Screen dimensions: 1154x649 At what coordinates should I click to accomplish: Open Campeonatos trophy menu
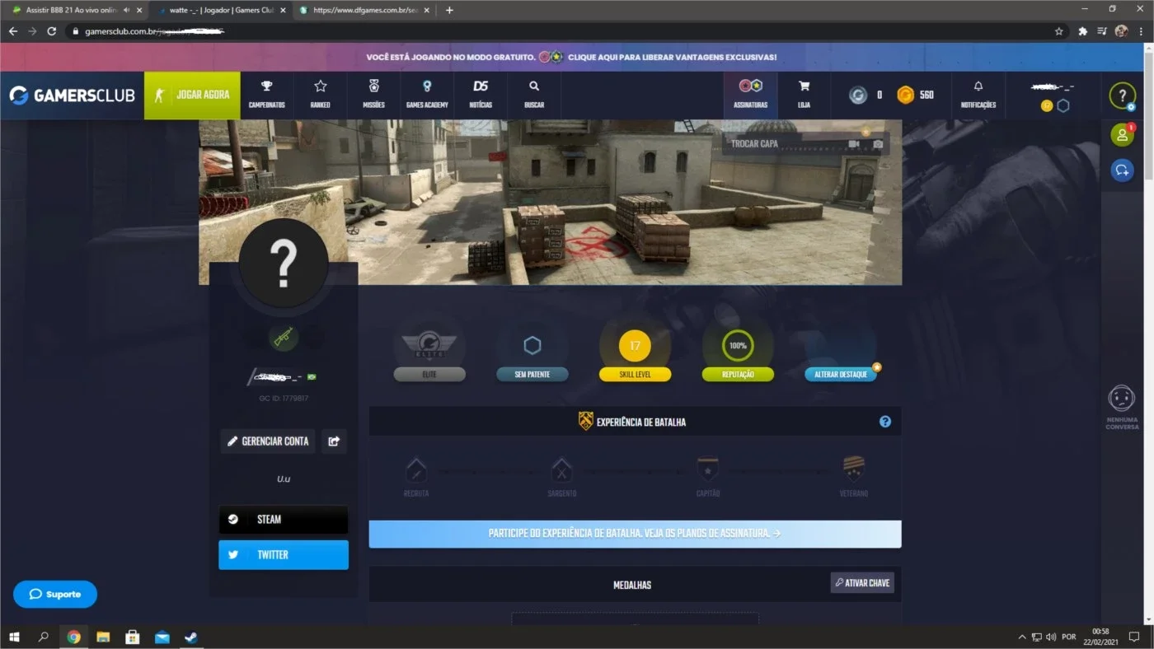pyautogui.click(x=266, y=96)
